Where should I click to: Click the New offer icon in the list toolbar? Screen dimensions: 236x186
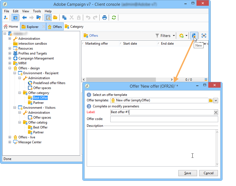(194, 36)
